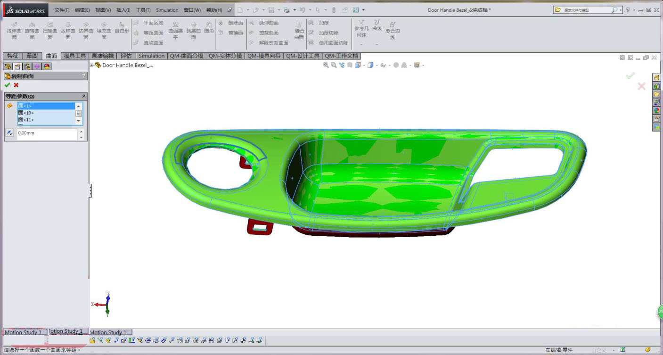Switch to the 模具工具 mold tools tab
The width and height of the screenshot is (663, 355).
tap(75, 56)
